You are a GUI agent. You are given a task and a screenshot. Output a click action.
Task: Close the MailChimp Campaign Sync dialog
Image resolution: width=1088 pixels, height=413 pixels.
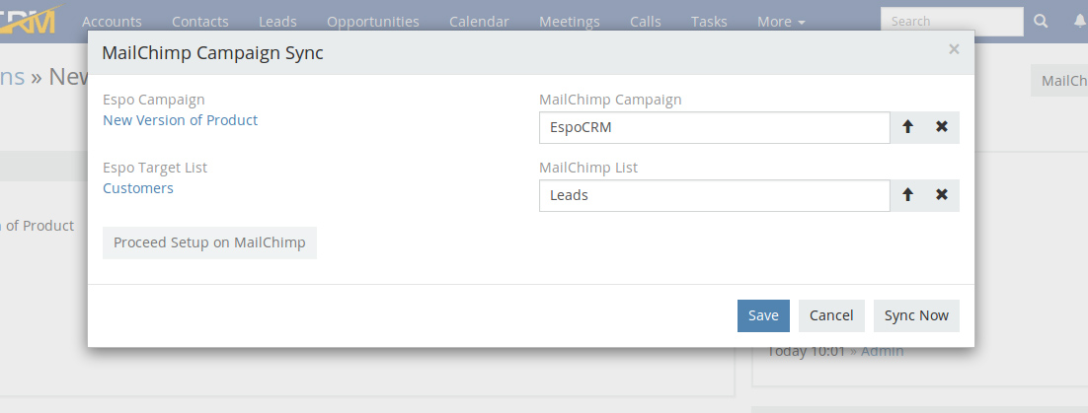pyautogui.click(x=954, y=49)
